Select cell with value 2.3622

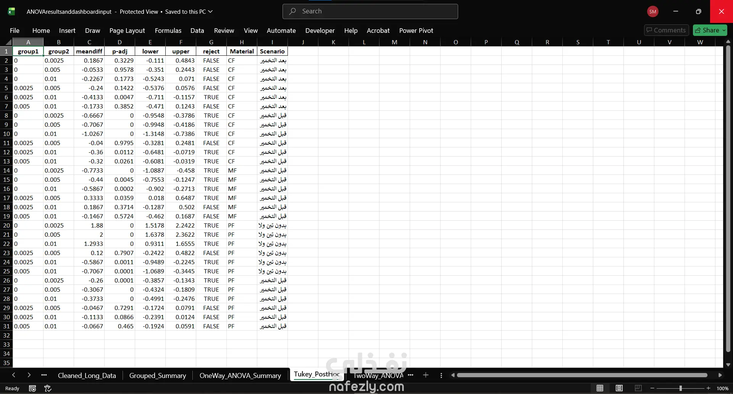[181, 234]
